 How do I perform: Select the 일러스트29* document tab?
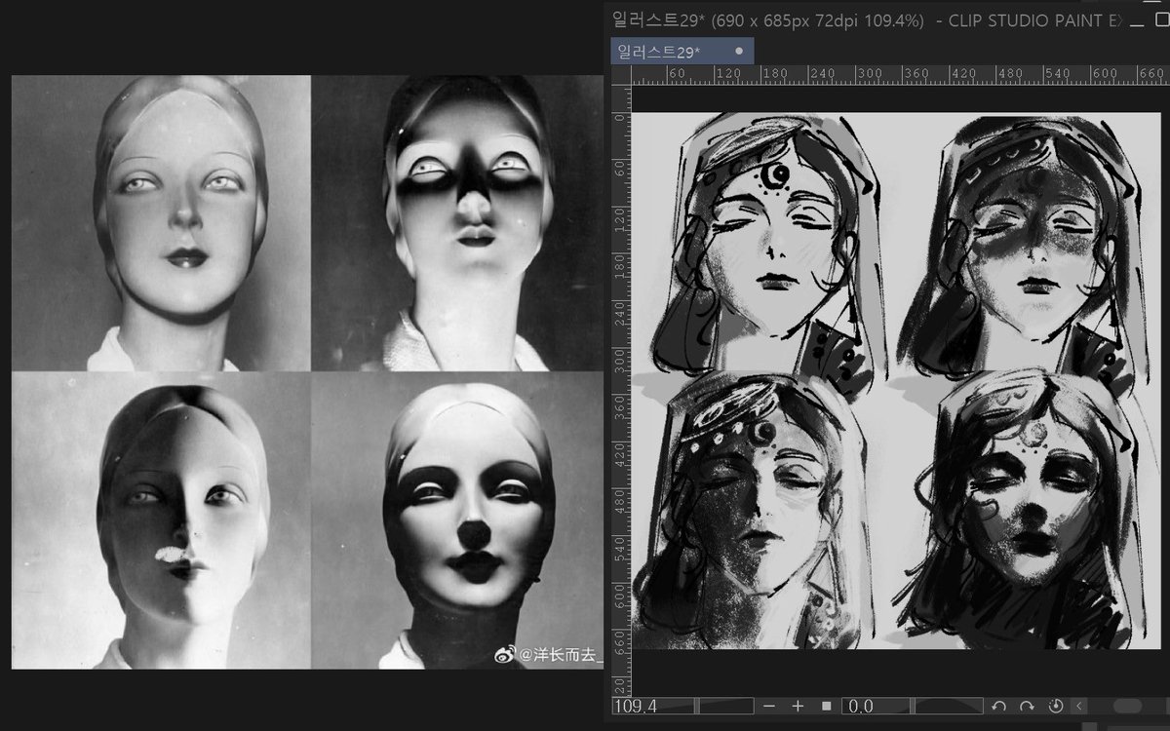click(682, 51)
